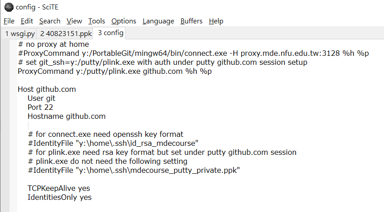
Task: Click the 'IdentitiesOnly yes' line
Action: click(x=60, y=197)
